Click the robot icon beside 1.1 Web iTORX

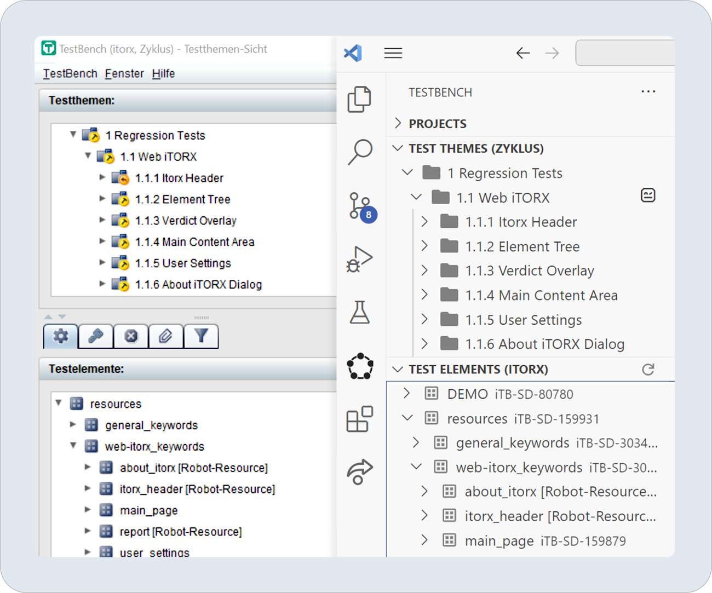click(648, 195)
